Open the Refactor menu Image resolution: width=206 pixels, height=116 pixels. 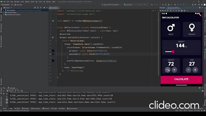pyautogui.click(x=28, y=2)
